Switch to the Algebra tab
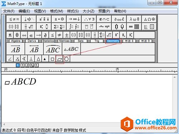The height and width of the screenshot is (134, 179). click(x=16, y=41)
